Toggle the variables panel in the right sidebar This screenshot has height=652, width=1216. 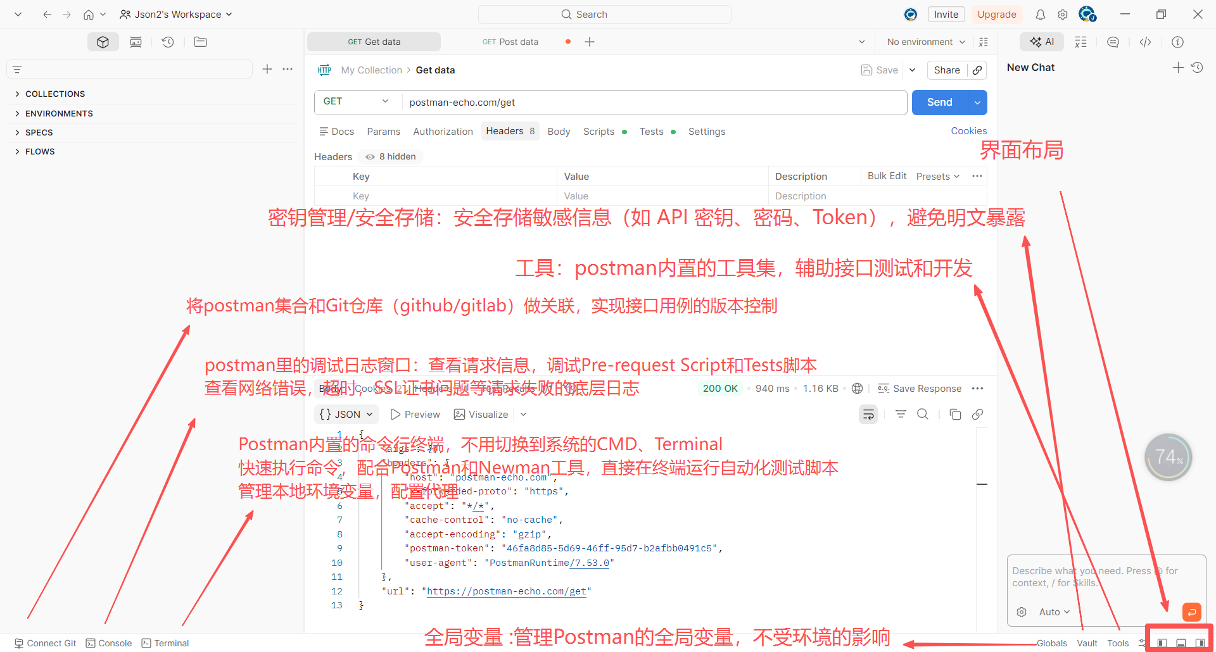(x=1080, y=42)
